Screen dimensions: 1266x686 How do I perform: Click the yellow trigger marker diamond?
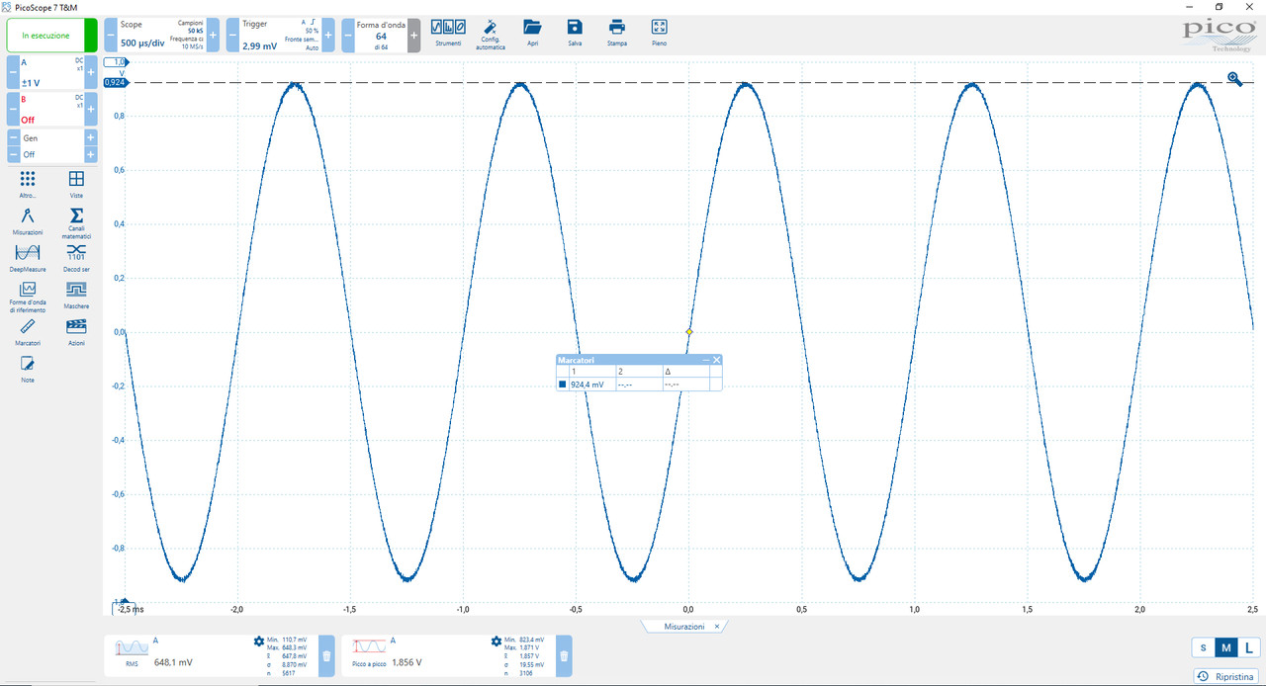tap(689, 332)
